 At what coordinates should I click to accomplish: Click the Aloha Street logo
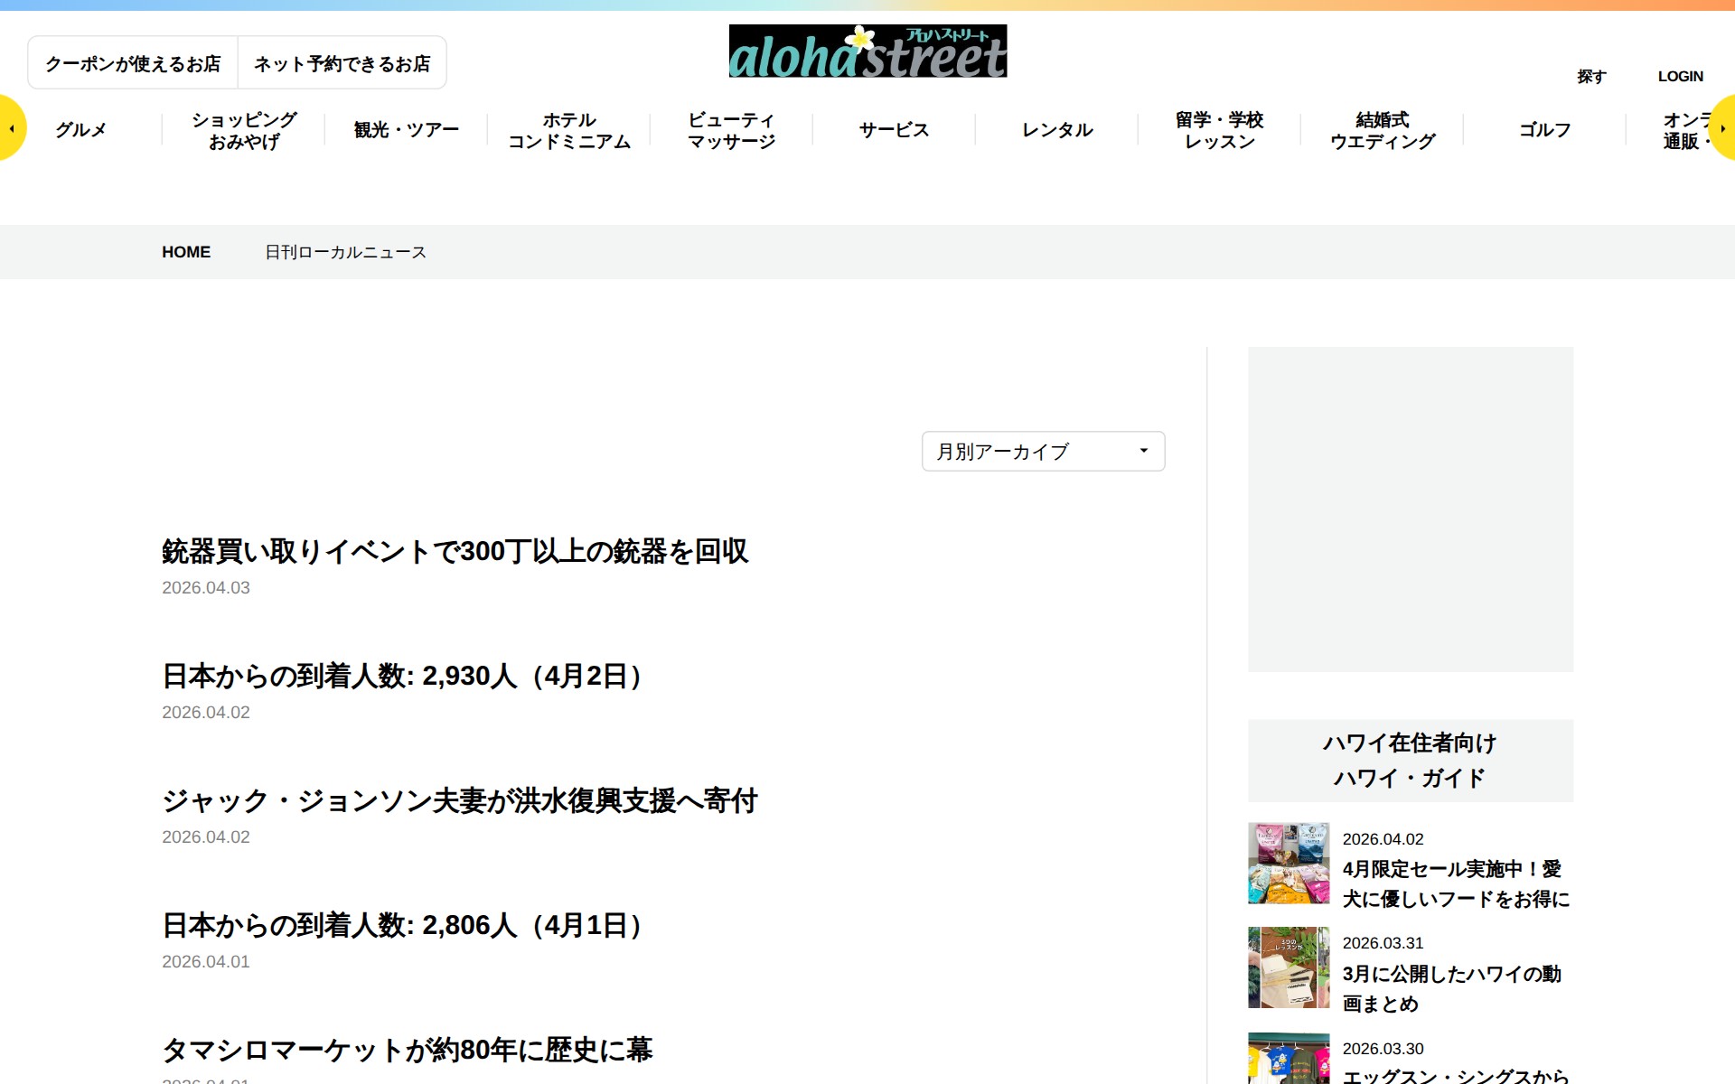coord(867,51)
